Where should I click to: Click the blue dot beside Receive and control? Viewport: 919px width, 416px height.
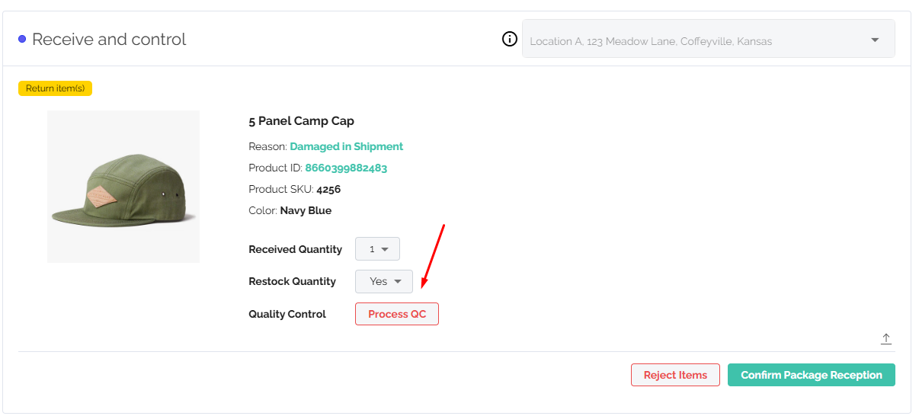click(x=22, y=40)
